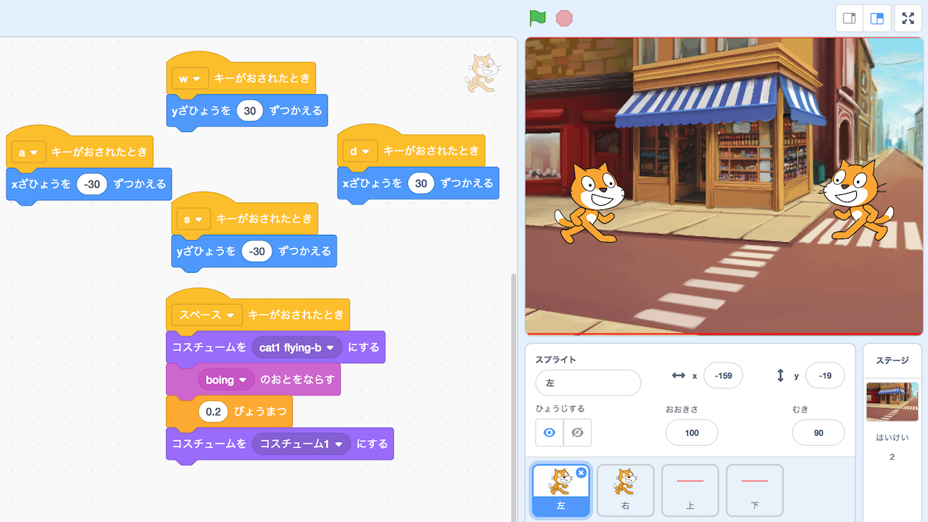This screenshot has width=928, height=522.
Task: Edit the 0.2 seconds wait value
Action: pos(213,412)
